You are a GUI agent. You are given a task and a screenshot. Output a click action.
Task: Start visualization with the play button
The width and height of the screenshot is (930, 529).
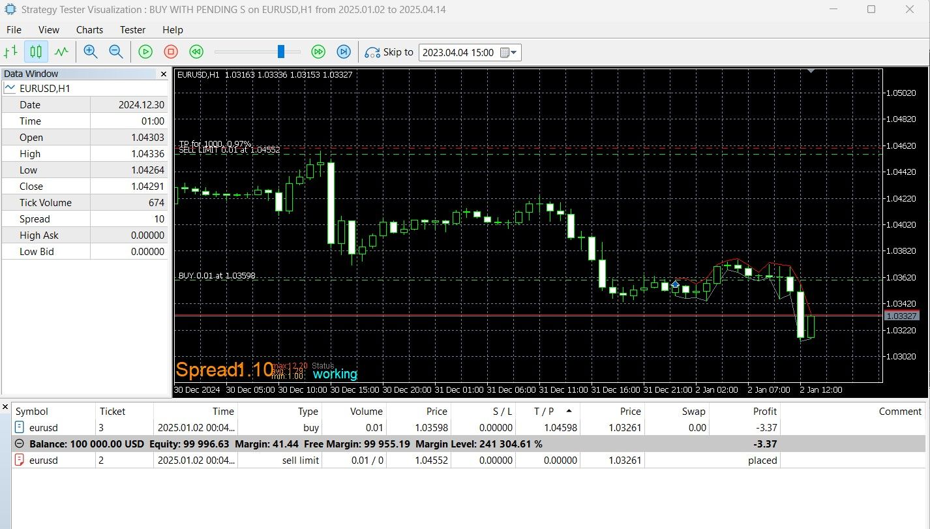(145, 52)
